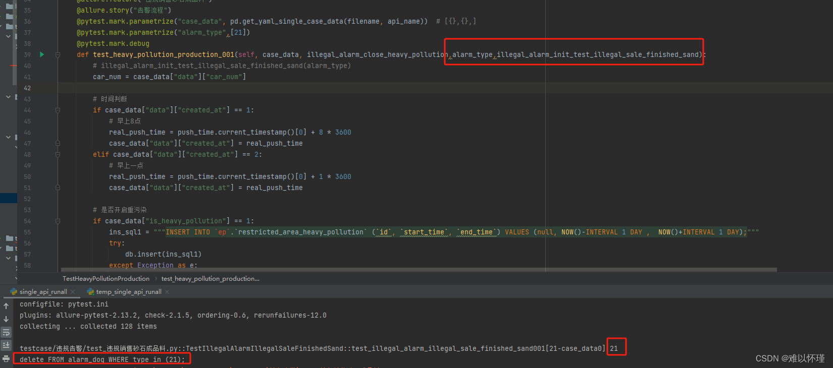Toggle soft-wrap in the run console
The width and height of the screenshot is (833, 368).
coord(6,332)
